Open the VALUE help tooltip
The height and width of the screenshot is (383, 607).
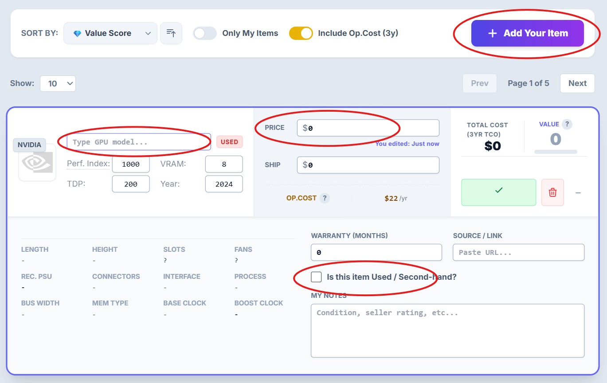click(568, 124)
